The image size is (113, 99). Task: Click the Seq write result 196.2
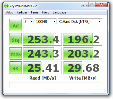83,39
